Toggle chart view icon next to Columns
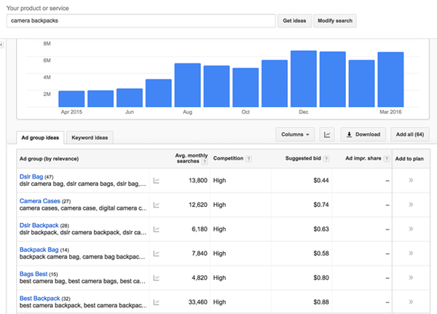437x314 pixels. [327, 135]
